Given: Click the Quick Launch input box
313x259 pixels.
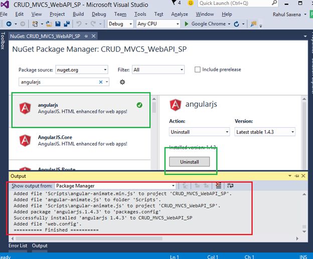Looking at the screenshot, I should click(235, 3).
